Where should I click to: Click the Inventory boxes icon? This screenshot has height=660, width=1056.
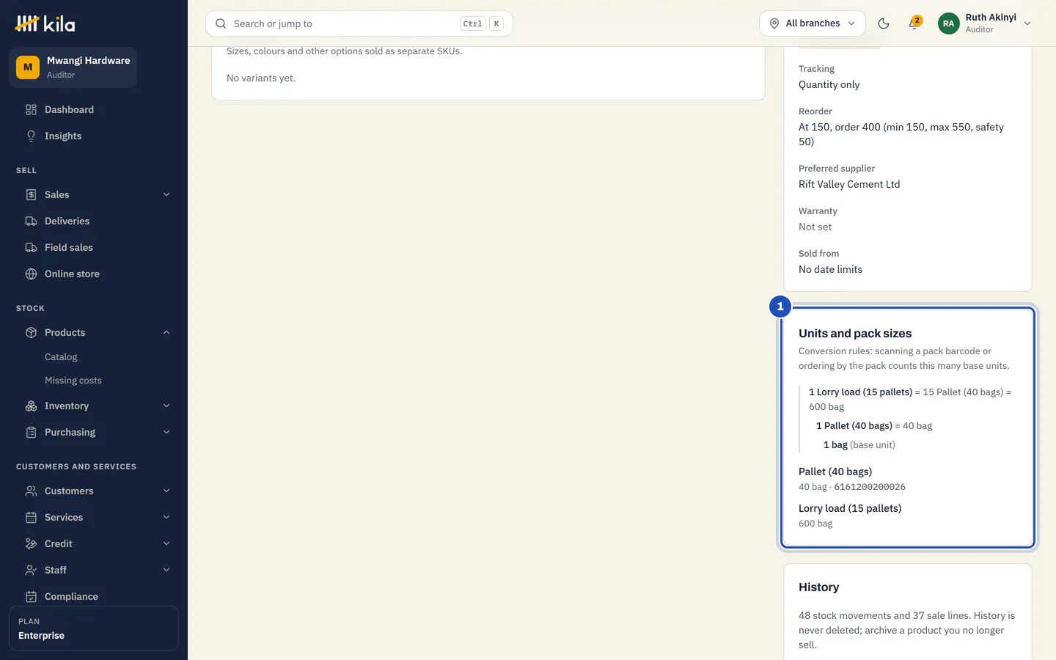(31, 406)
